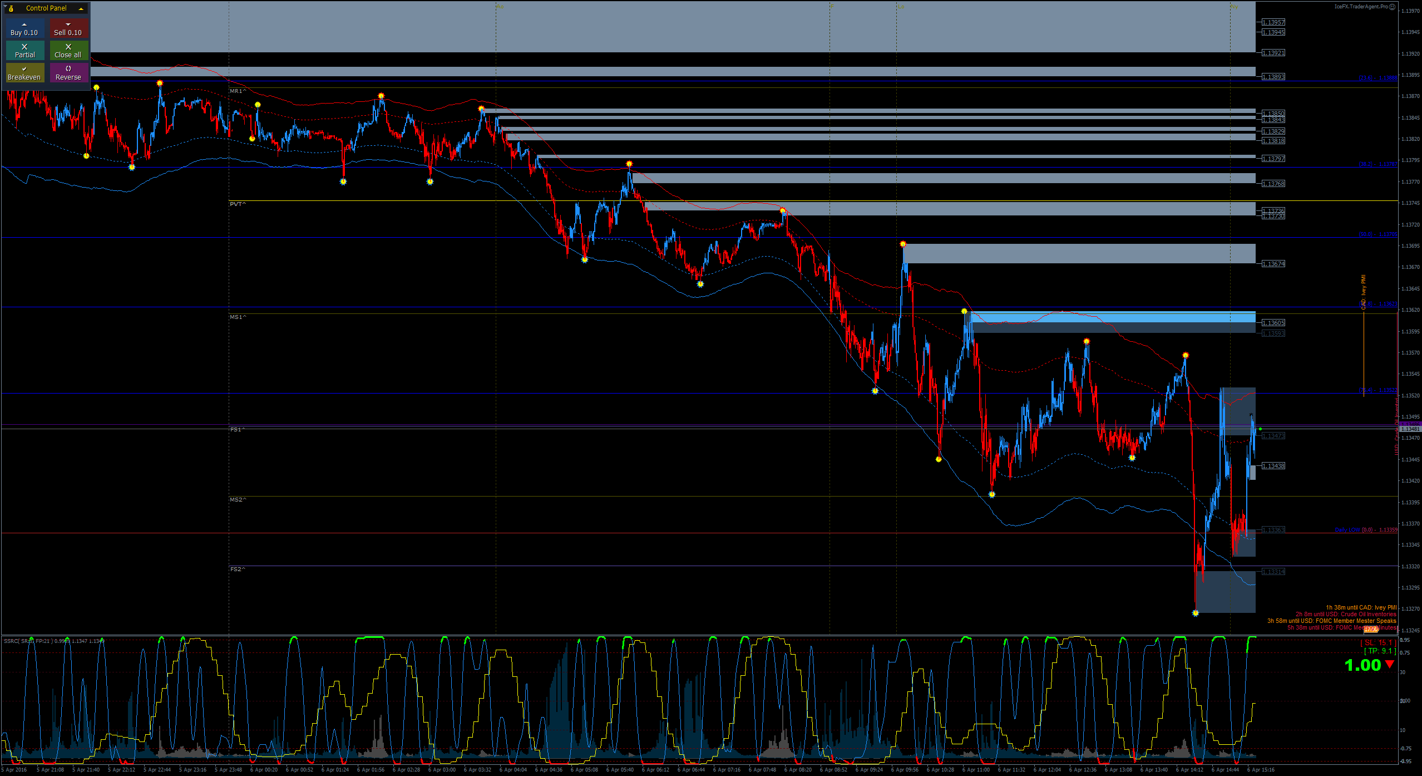Select the 1.13945 zone price label
1422x776 pixels.
click(1273, 32)
